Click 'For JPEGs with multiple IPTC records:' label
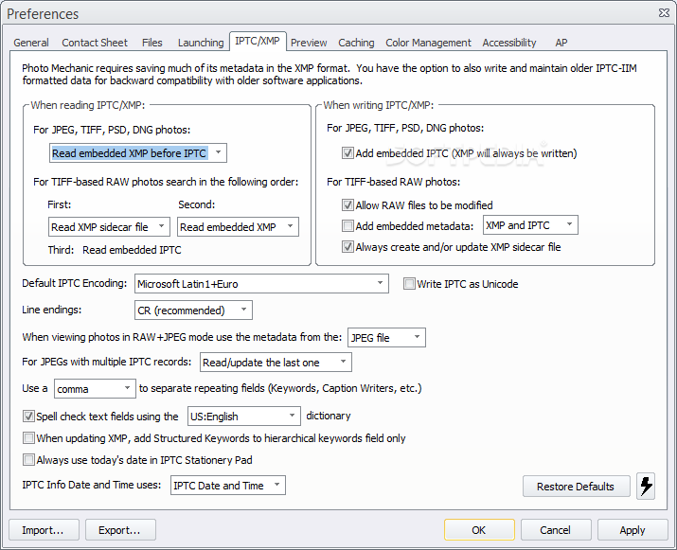The image size is (677, 550). (x=107, y=362)
